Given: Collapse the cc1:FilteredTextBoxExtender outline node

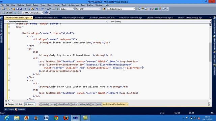Looking at the screenshot, I should click(9, 65).
